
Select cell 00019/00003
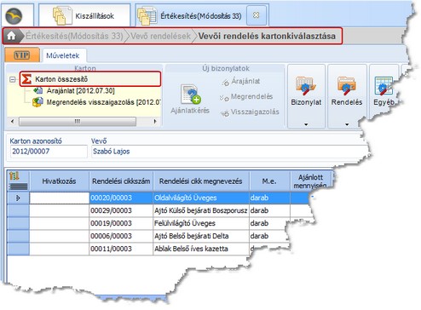click(121, 223)
